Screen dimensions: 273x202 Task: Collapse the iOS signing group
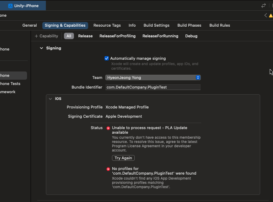point(50,99)
